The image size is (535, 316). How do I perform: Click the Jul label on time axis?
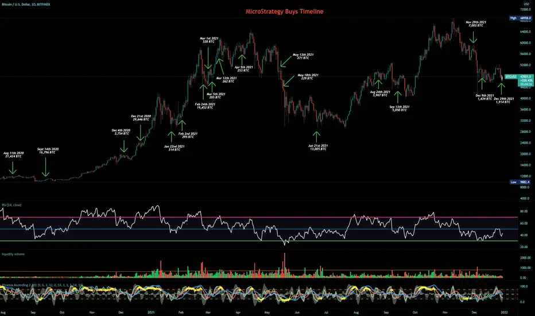pyautogui.click(x=326, y=312)
